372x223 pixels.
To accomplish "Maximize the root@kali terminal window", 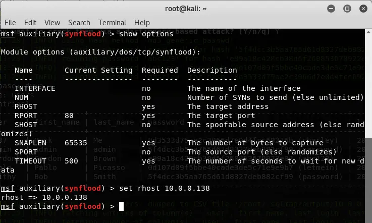I will (347, 9).
